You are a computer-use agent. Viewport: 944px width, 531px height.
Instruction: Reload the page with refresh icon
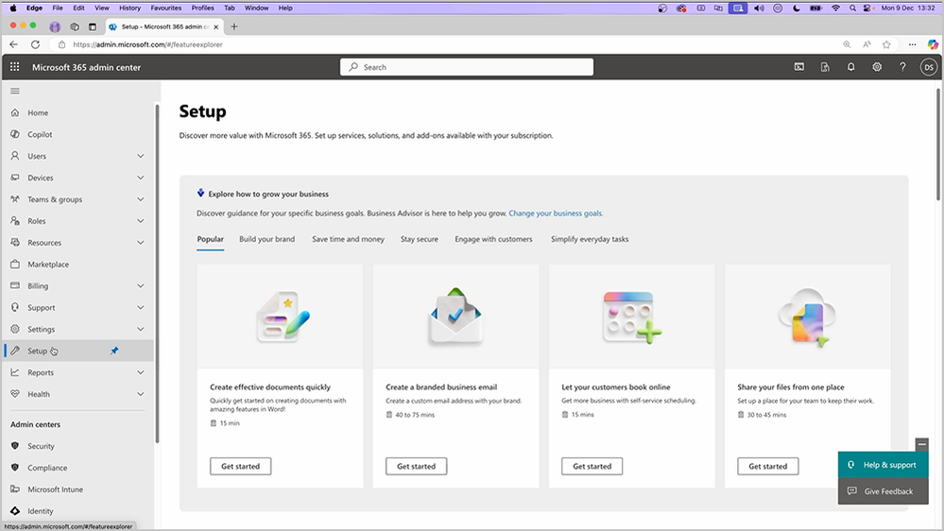(36, 44)
